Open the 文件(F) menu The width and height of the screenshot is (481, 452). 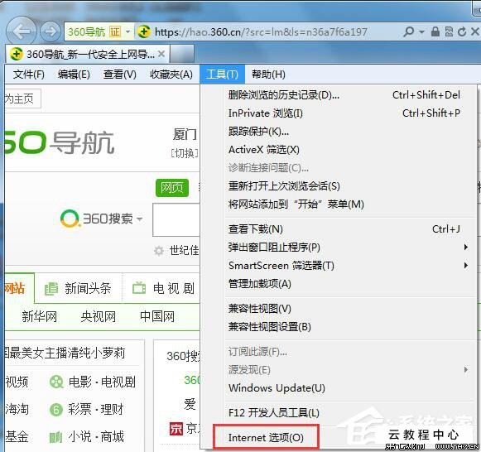[x=29, y=75]
